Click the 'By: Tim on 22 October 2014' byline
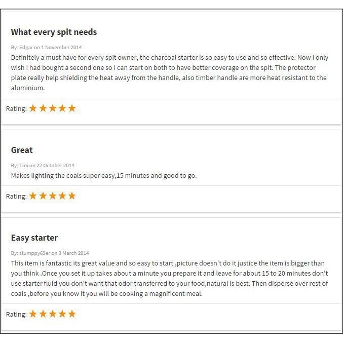 point(43,165)
